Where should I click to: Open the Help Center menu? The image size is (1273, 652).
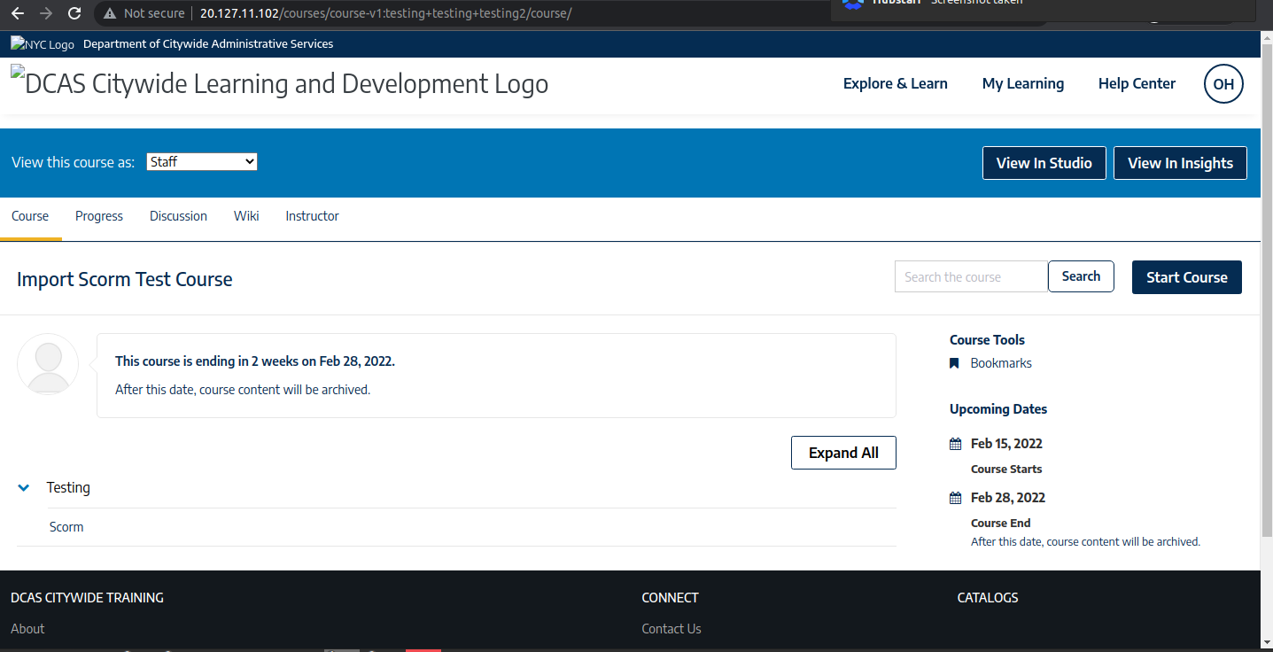tap(1137, 83)
